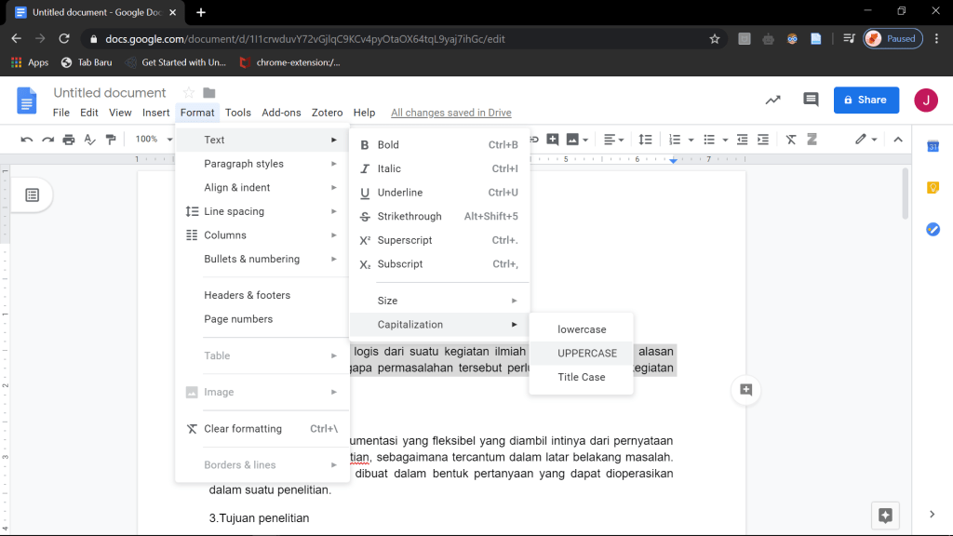Choose UPPERCASE capitalization option
The height and width of the screenshot is (536, 953).
tap(586, 354)
